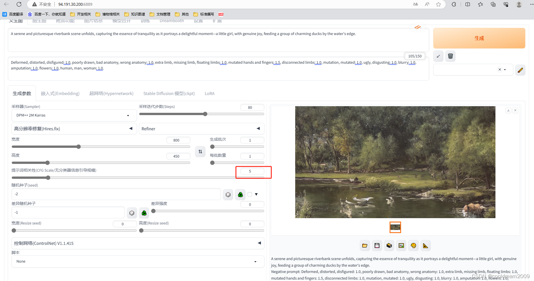Download the image with small download icon
This screenshot has height=281, width=534.
pyautogui.click(x=508, y=110)
